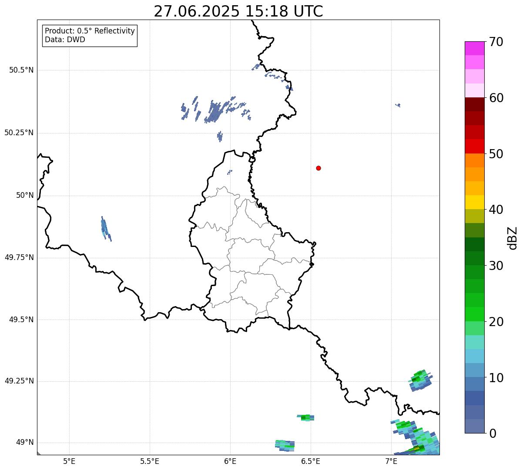Click the 6.5°E longitude label
This screenshot has width=523, height=470.
point(311,461)
